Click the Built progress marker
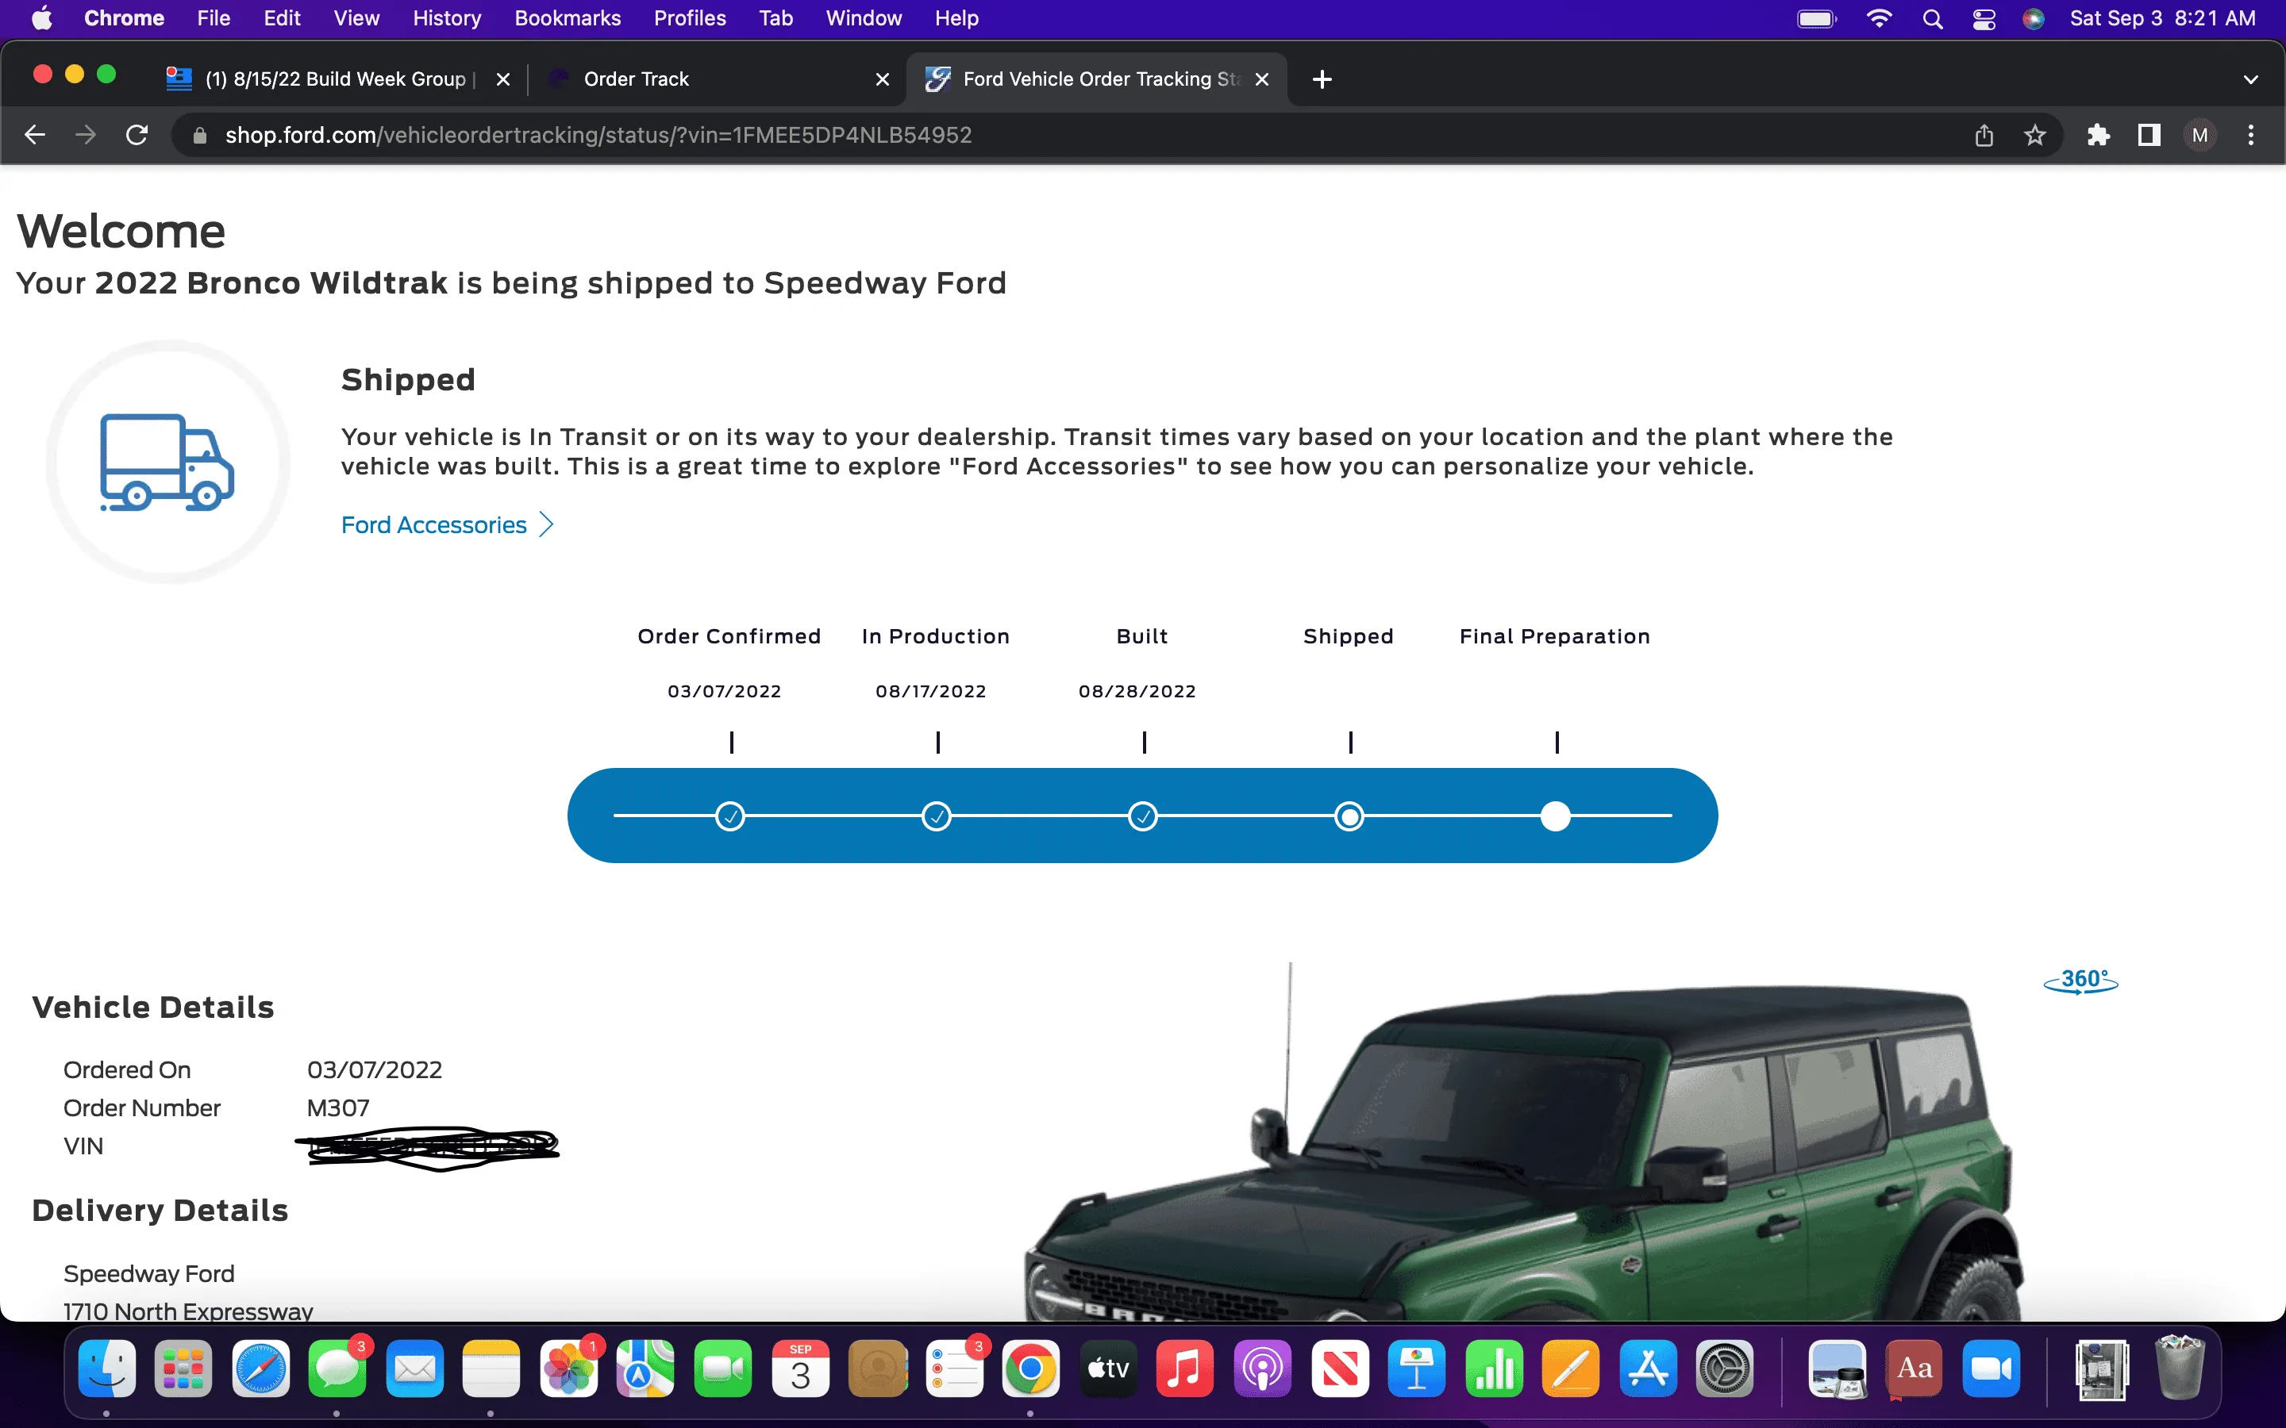2286x1428 pixels. click(1143, 816)
